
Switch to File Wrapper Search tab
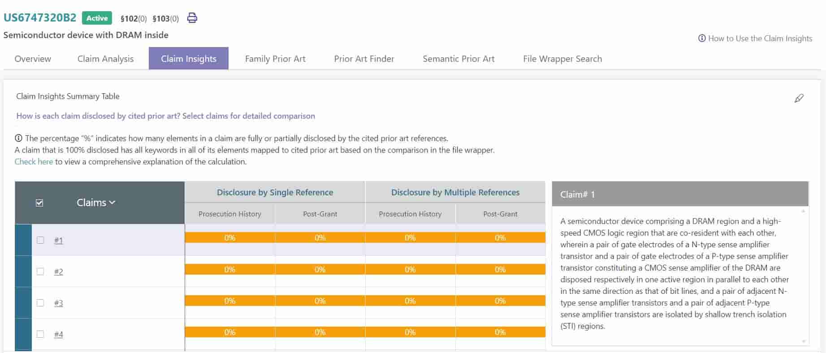562,59
